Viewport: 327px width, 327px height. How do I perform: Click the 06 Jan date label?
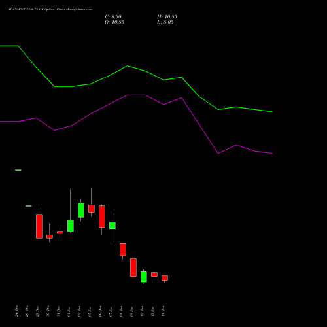click(100, 311)
